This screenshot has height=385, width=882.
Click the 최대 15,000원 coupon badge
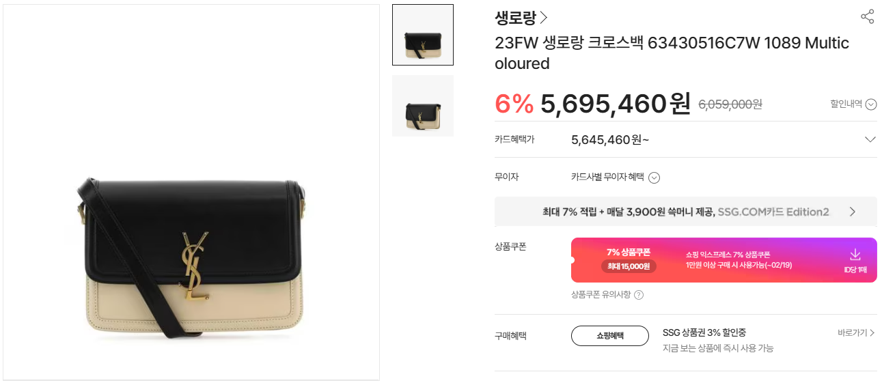point(629,266)
